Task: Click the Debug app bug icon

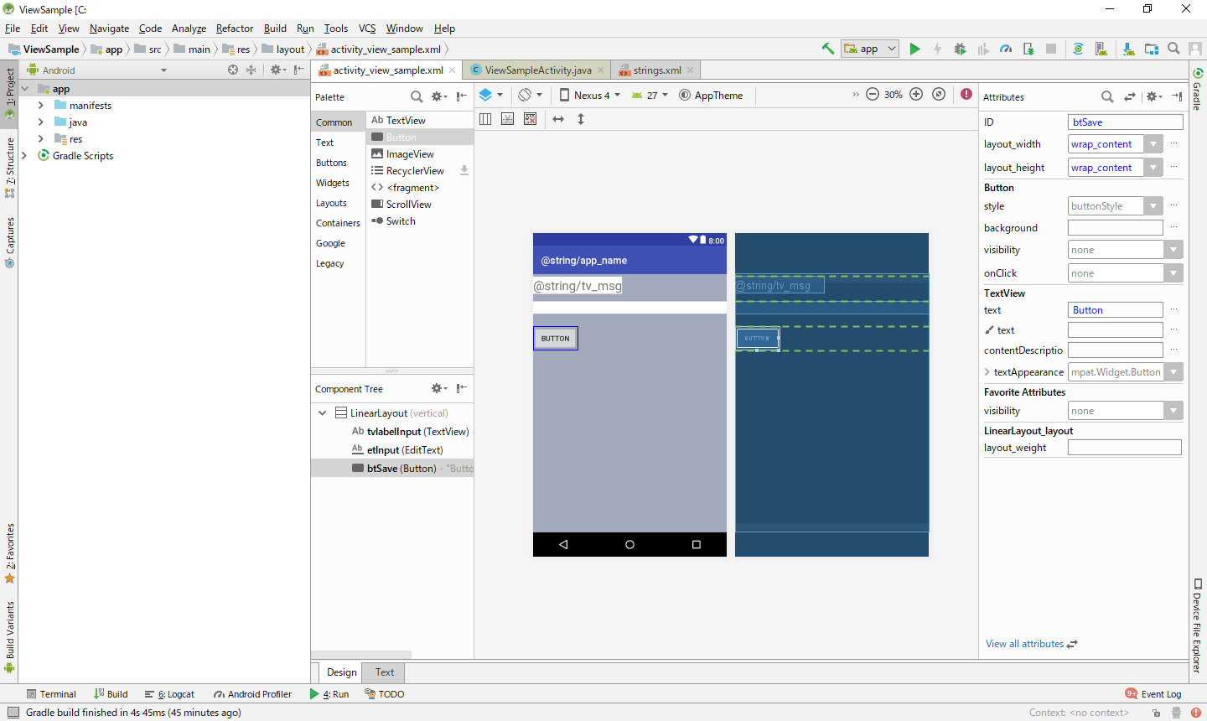Action: pyautogui.click(x=961, y=49)
